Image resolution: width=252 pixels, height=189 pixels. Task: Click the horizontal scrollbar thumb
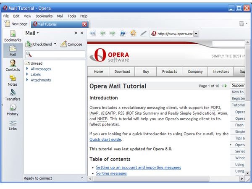[151, 178]
